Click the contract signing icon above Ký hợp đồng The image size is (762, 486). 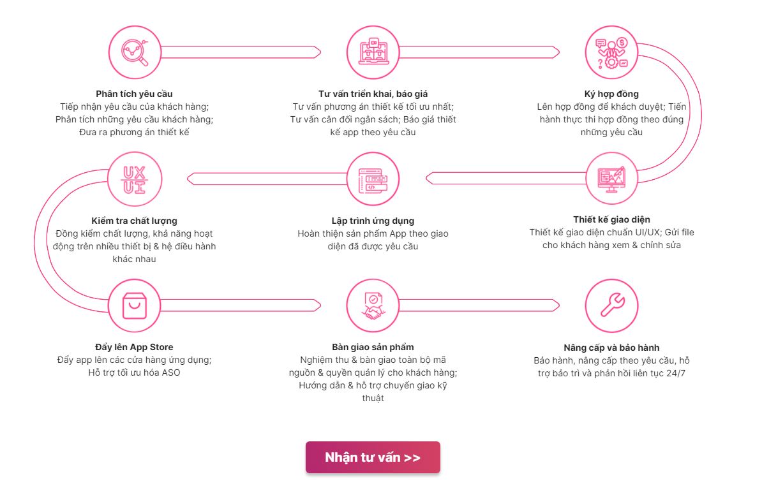pyautogui.click(x=611, y=52)
